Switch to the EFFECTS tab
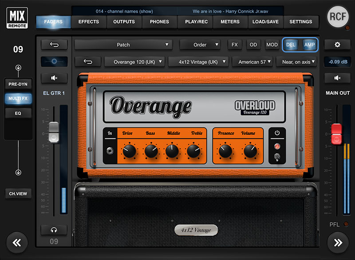Screen dimensions: 355x260 pos(90,21)
